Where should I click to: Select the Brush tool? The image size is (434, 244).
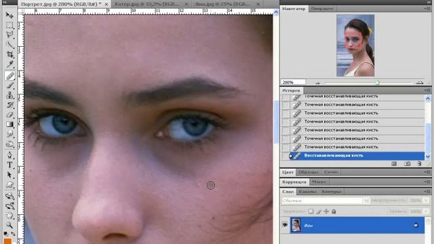(9, 85)
